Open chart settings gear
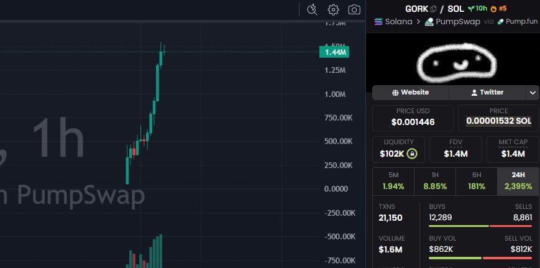This screenshot has width=540, height=268. pyautogui.click(x=333, y=9)
